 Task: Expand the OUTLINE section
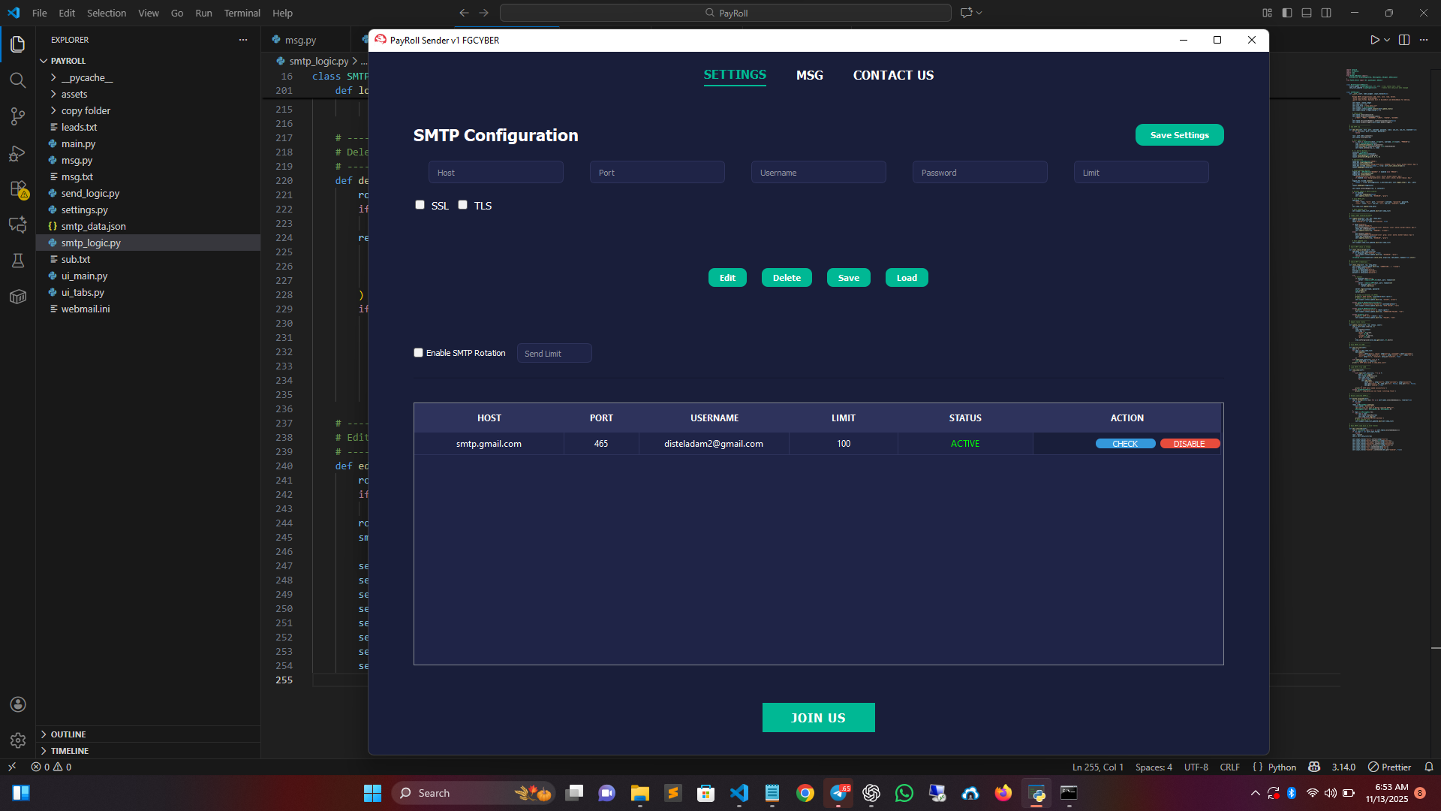click(68, 734)
